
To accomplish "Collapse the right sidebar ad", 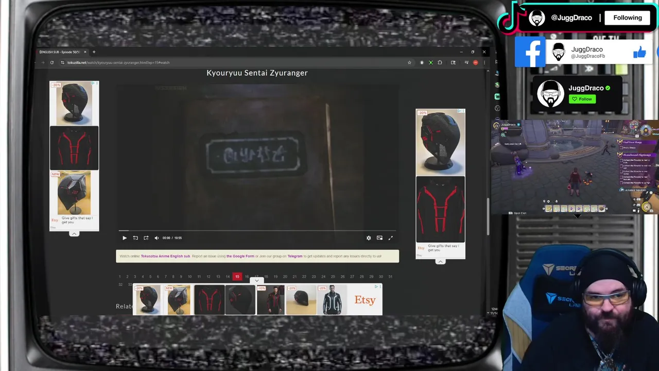I will [x=440, y=262].
